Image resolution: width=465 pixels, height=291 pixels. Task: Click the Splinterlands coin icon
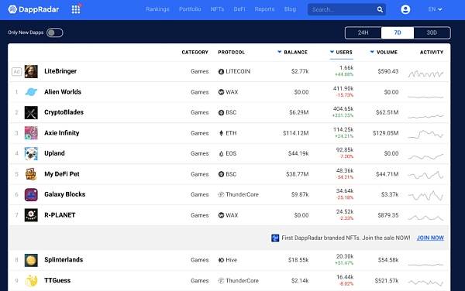(x=31, y=260)
